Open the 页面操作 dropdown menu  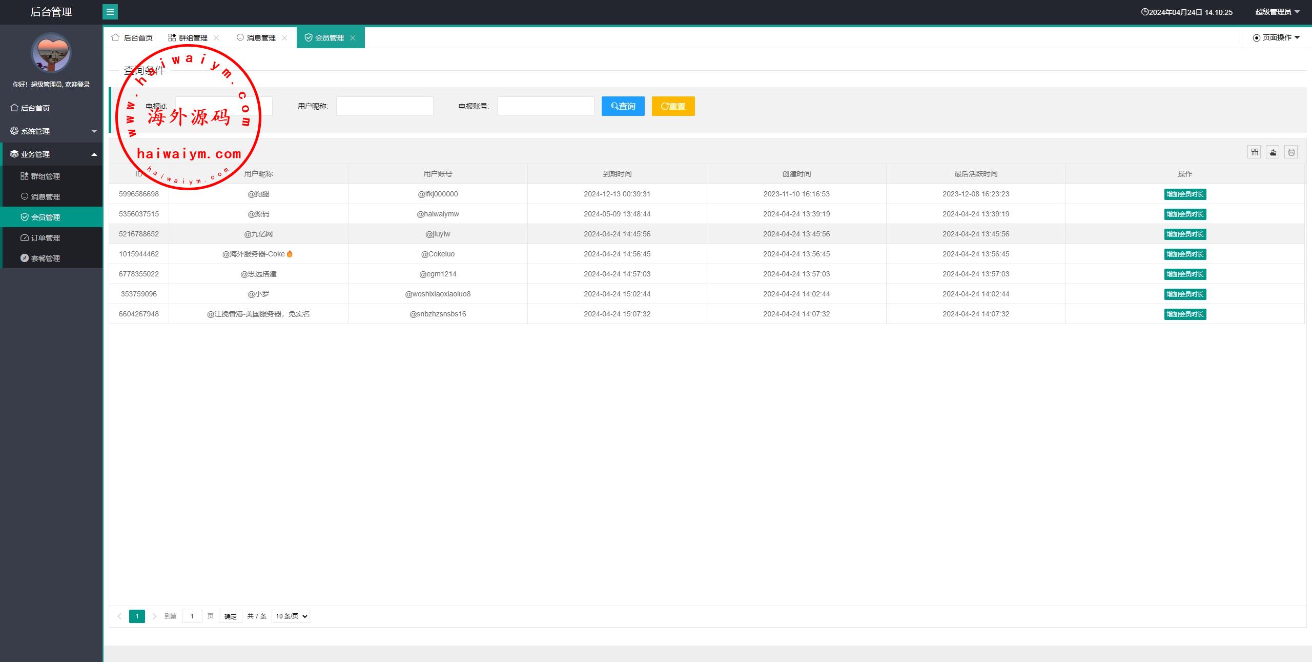pyautogui.click(x=1277, y=37)
